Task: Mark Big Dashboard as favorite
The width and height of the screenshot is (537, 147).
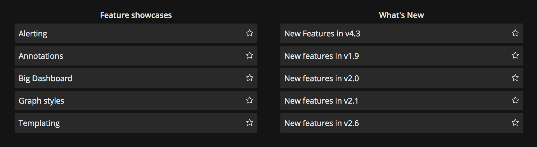Action: point(250,78)
